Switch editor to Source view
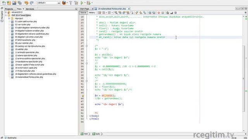248x139 pixels. (x=83, y=13)
